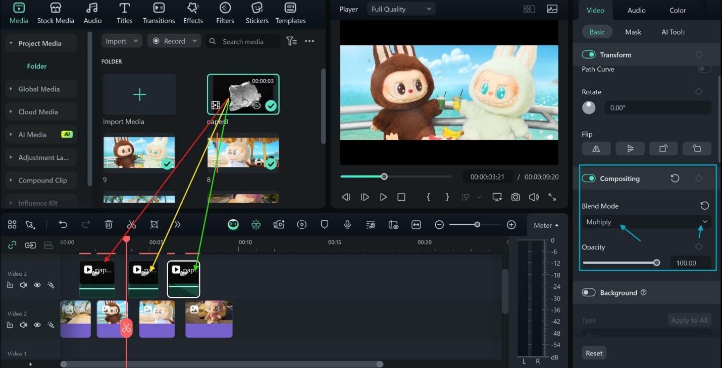This screenshot has height=368, width=722.
Task: Zoom out timeline with minus button
Action: pyautogui.click(x=439, y=225)
